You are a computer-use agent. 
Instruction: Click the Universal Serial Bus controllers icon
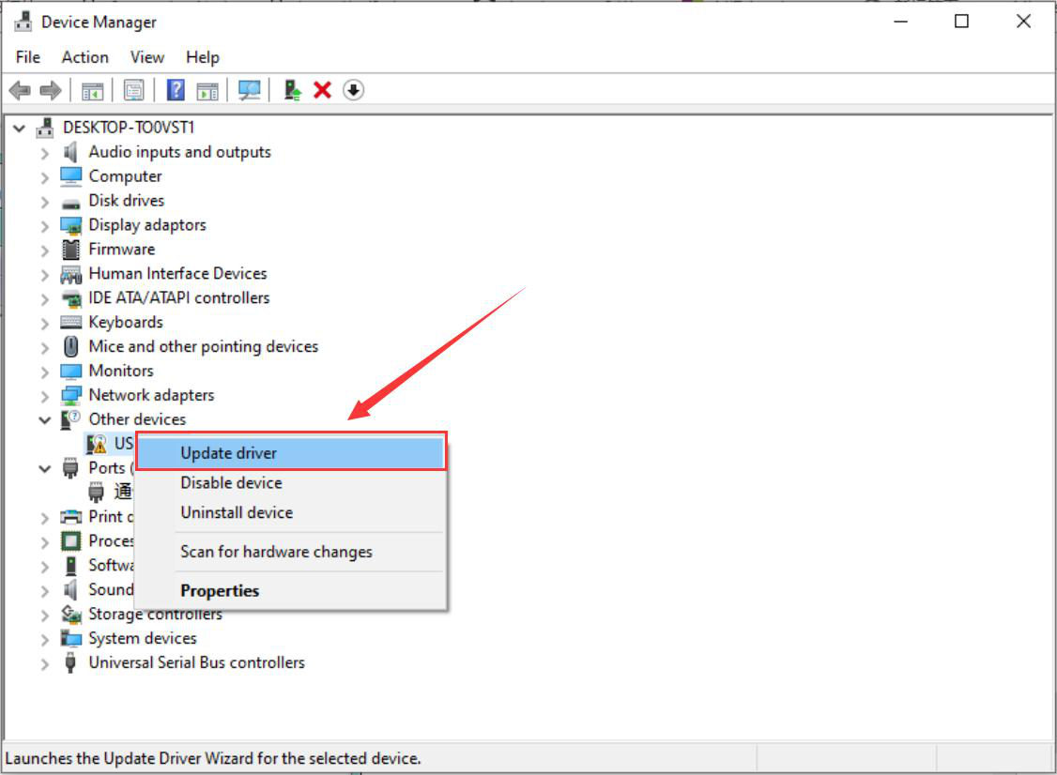click(x=70, y=662)
